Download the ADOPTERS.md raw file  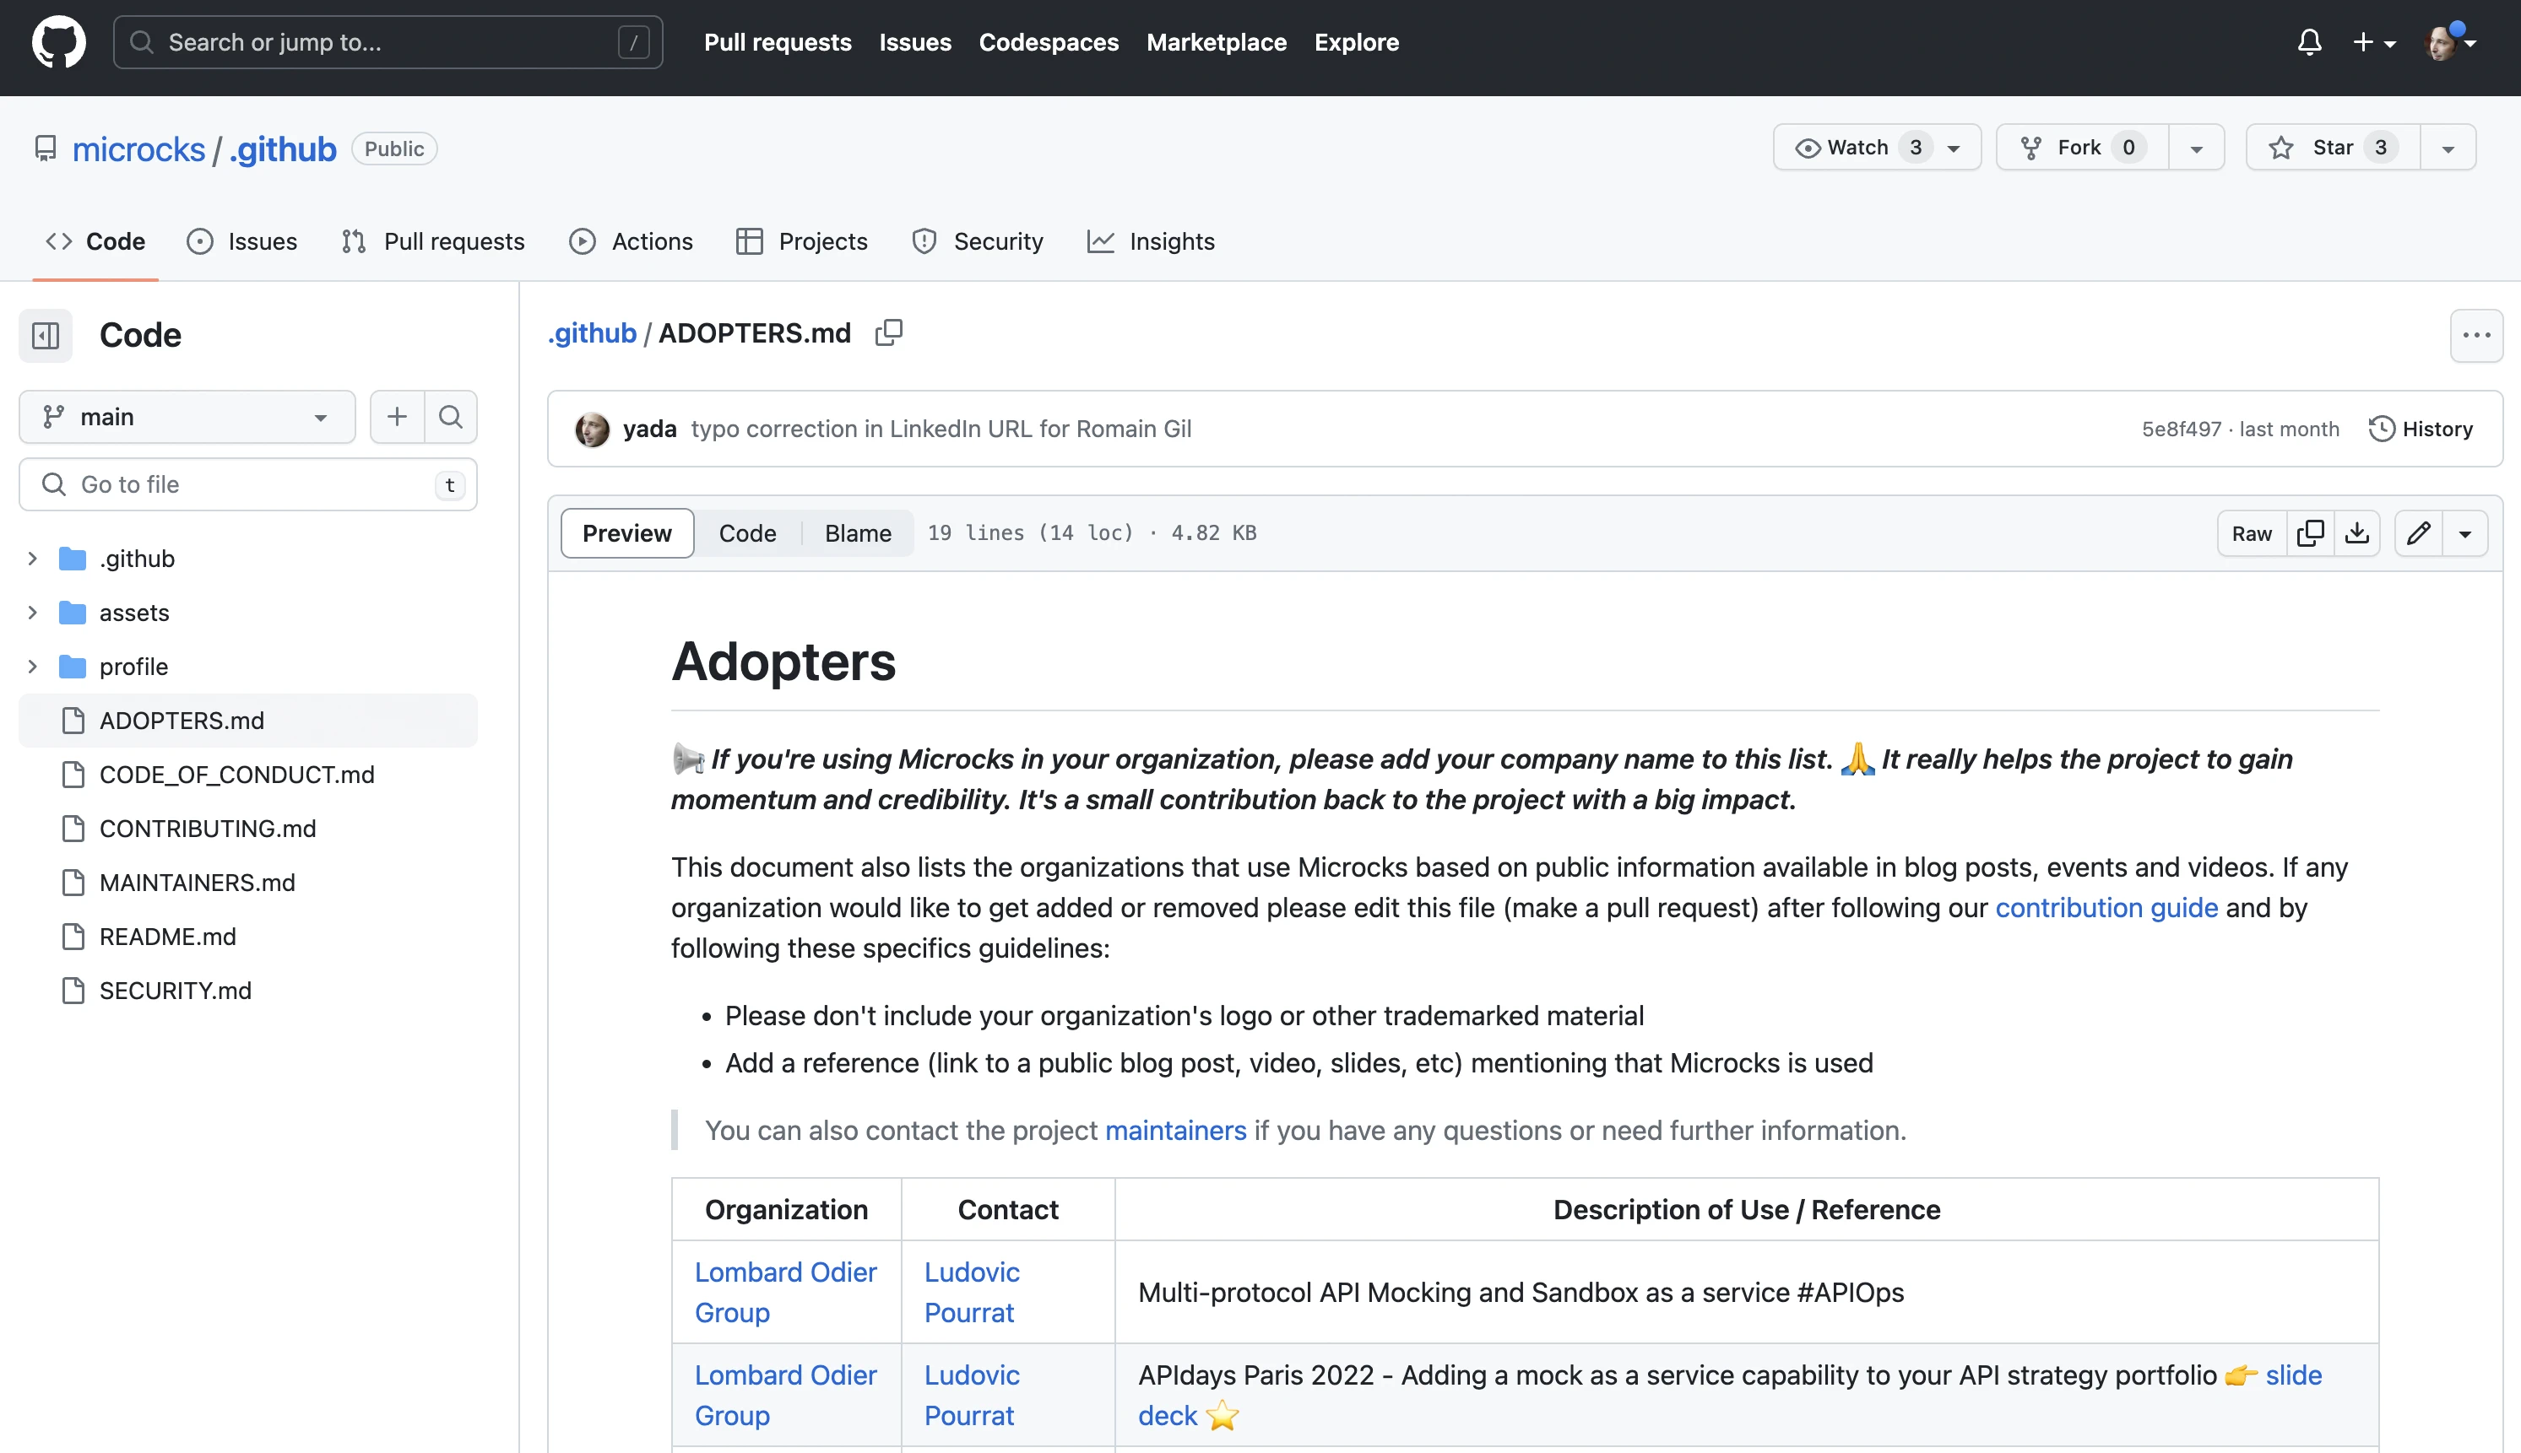pyautogui.click(x=2357, y=532)
